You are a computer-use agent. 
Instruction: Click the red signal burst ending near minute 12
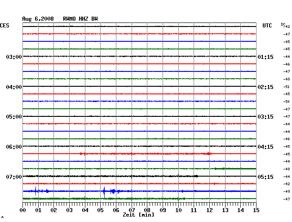point(208,154)
